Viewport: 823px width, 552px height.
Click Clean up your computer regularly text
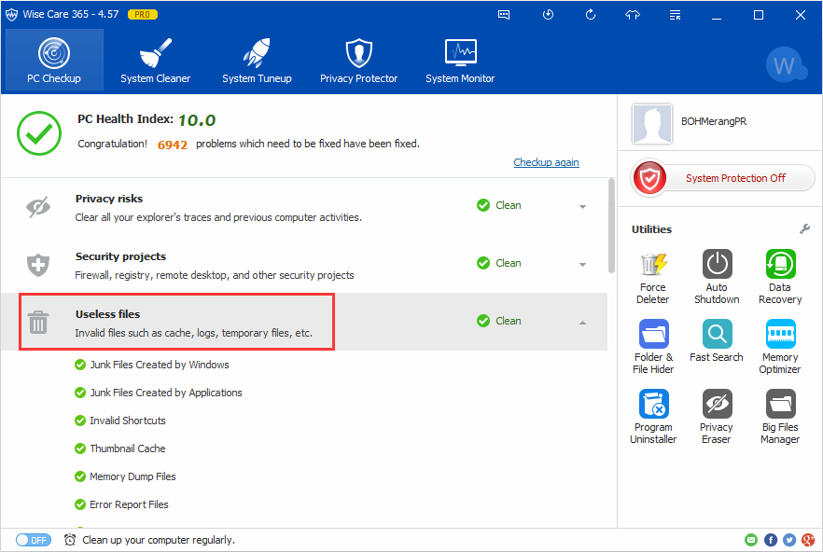click(159, 540)
